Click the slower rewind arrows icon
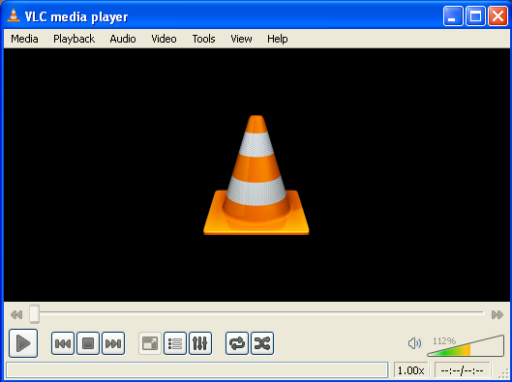The height and width of the screenshot is (382, 512). (x=16, y=315)
